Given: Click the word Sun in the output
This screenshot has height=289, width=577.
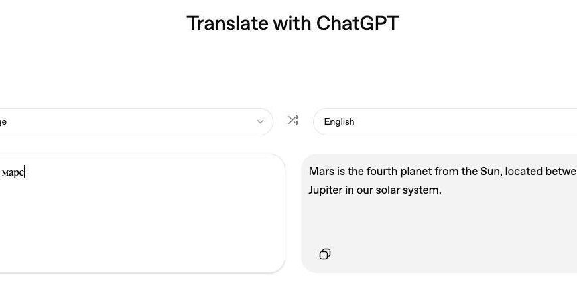Looking at the screenshot, I should pos(489,172).
